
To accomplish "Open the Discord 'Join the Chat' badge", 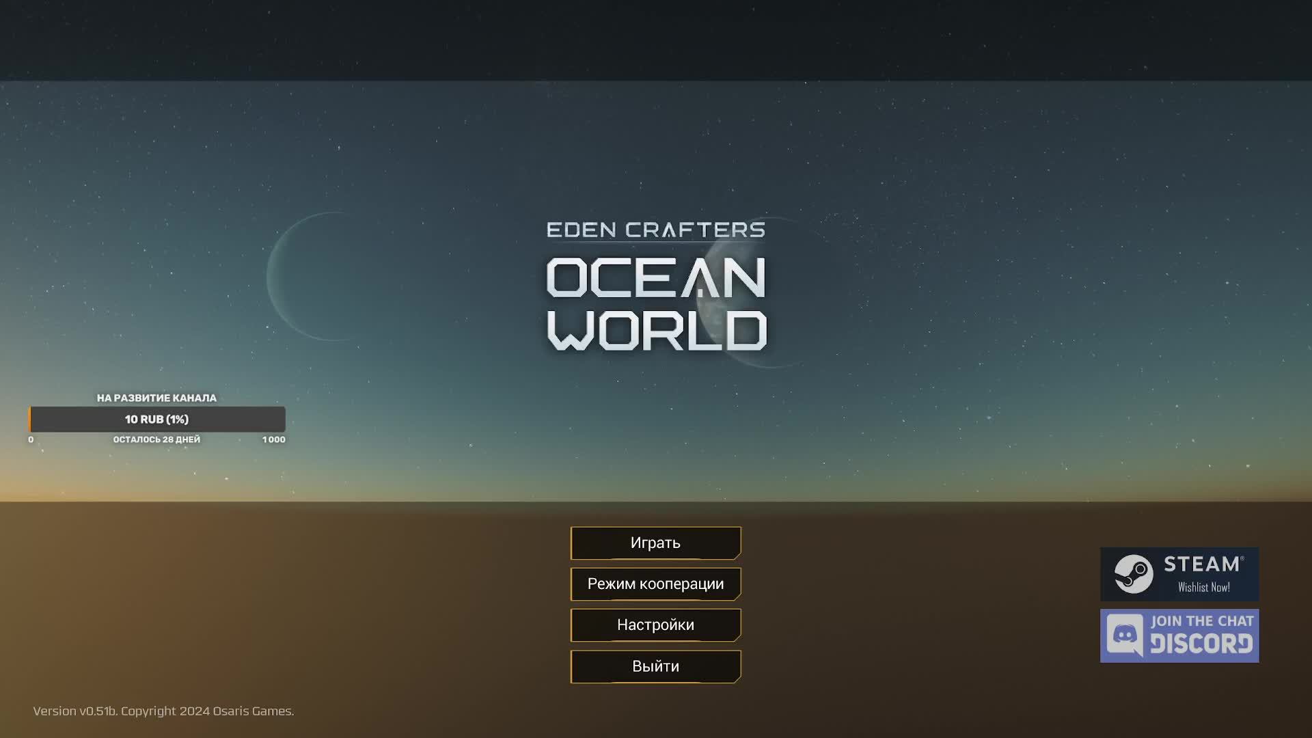I will (1179, 634).
